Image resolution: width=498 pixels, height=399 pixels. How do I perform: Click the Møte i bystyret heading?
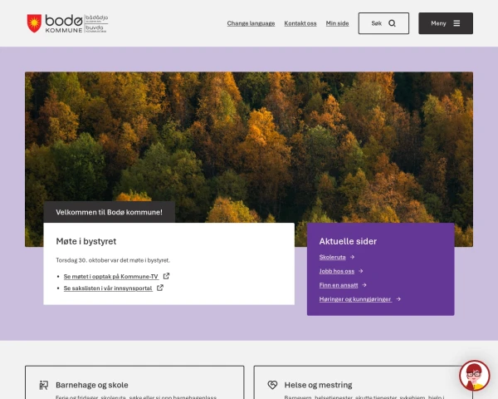(86, 241)
